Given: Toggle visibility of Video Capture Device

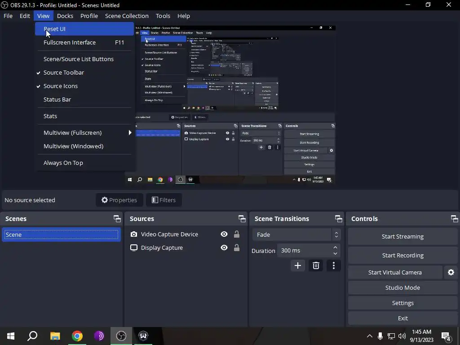Looking at the screenshot, I should point(224,234).
